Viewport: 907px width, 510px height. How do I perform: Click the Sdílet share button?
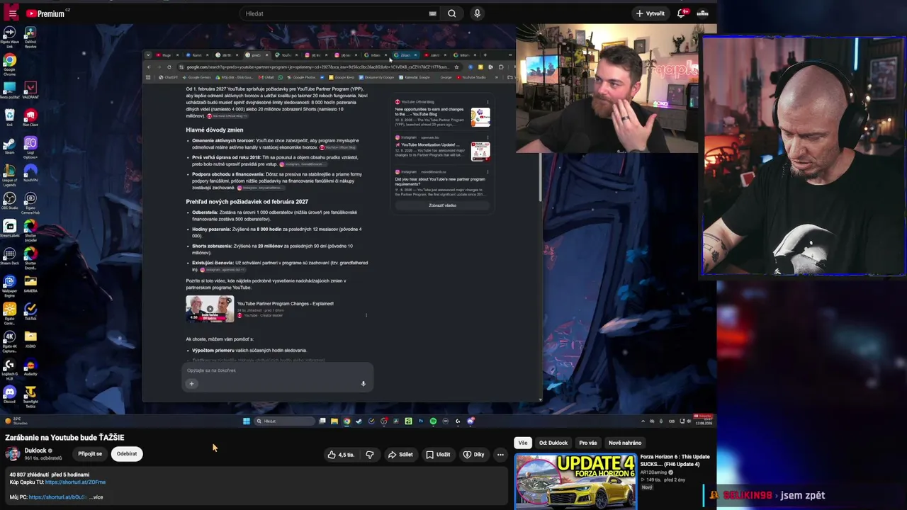pos(400,455)
